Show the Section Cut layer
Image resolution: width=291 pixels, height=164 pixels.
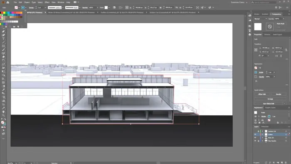click(255, 131)
